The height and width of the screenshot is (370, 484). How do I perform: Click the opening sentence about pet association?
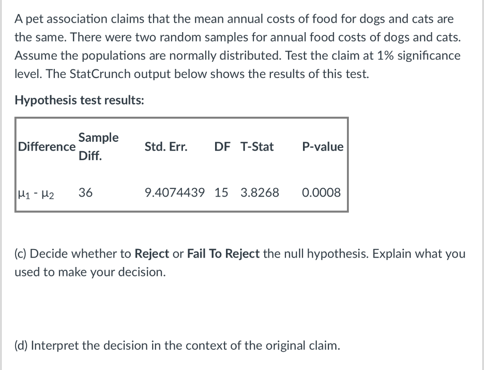click(234, 28)
